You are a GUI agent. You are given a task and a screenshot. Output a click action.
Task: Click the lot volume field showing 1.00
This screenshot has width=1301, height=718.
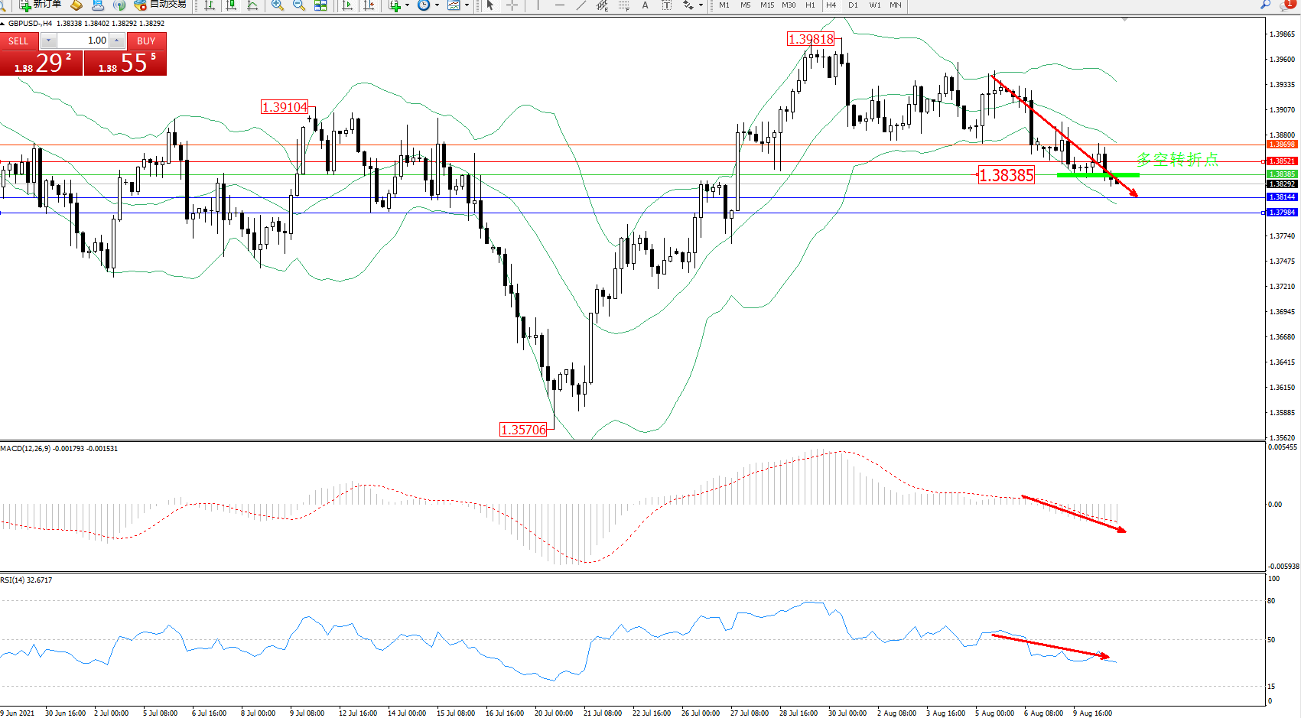click(84, 41)
